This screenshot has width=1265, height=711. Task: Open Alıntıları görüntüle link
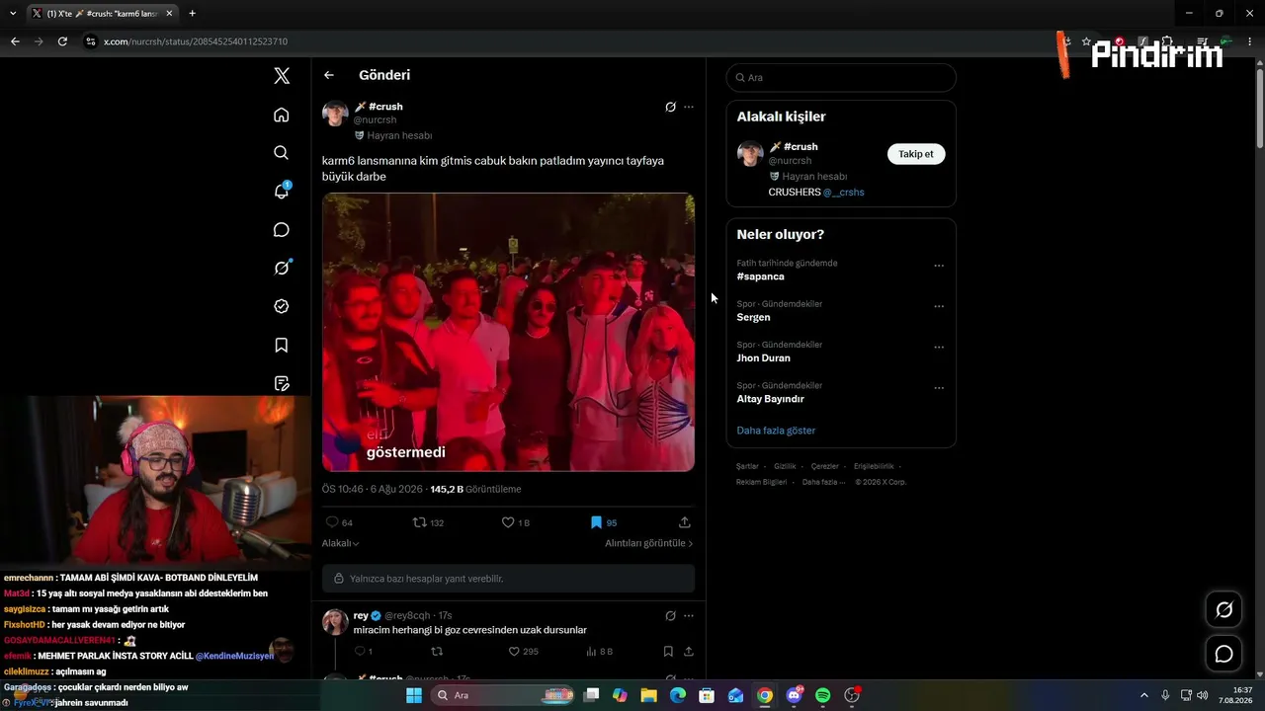pyautogui.click(x=649, y=543)
